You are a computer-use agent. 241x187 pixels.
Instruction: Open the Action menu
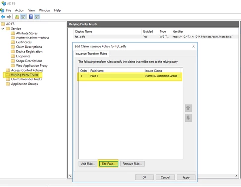click(x=20, y=10)
